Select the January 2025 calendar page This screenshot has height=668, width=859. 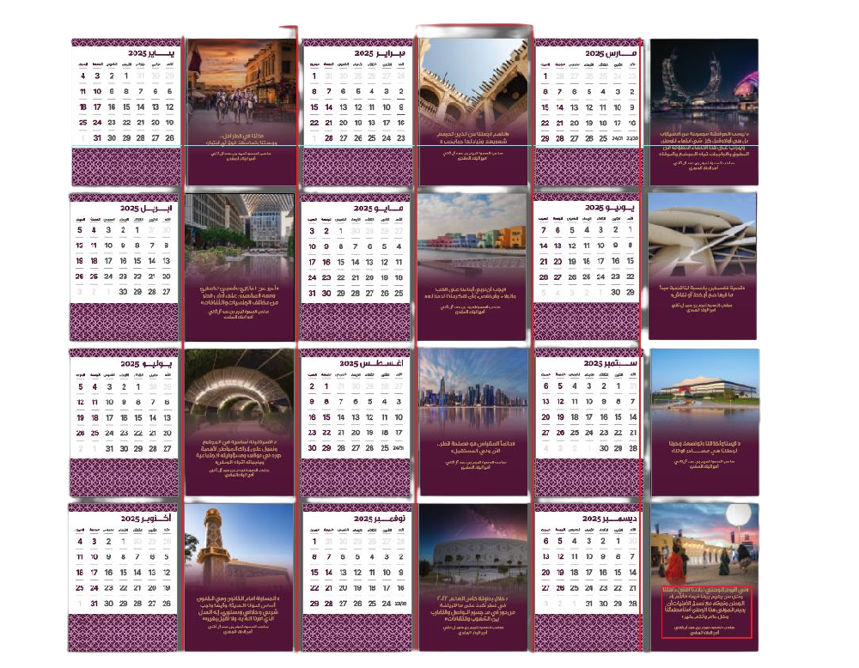tap(126, 112)
